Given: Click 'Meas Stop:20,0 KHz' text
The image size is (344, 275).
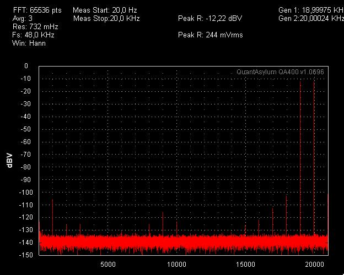Looking at the screenshot, I should click(106, 18).
